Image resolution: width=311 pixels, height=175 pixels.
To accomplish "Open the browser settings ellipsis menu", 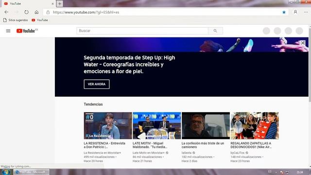I will [306, 12].
